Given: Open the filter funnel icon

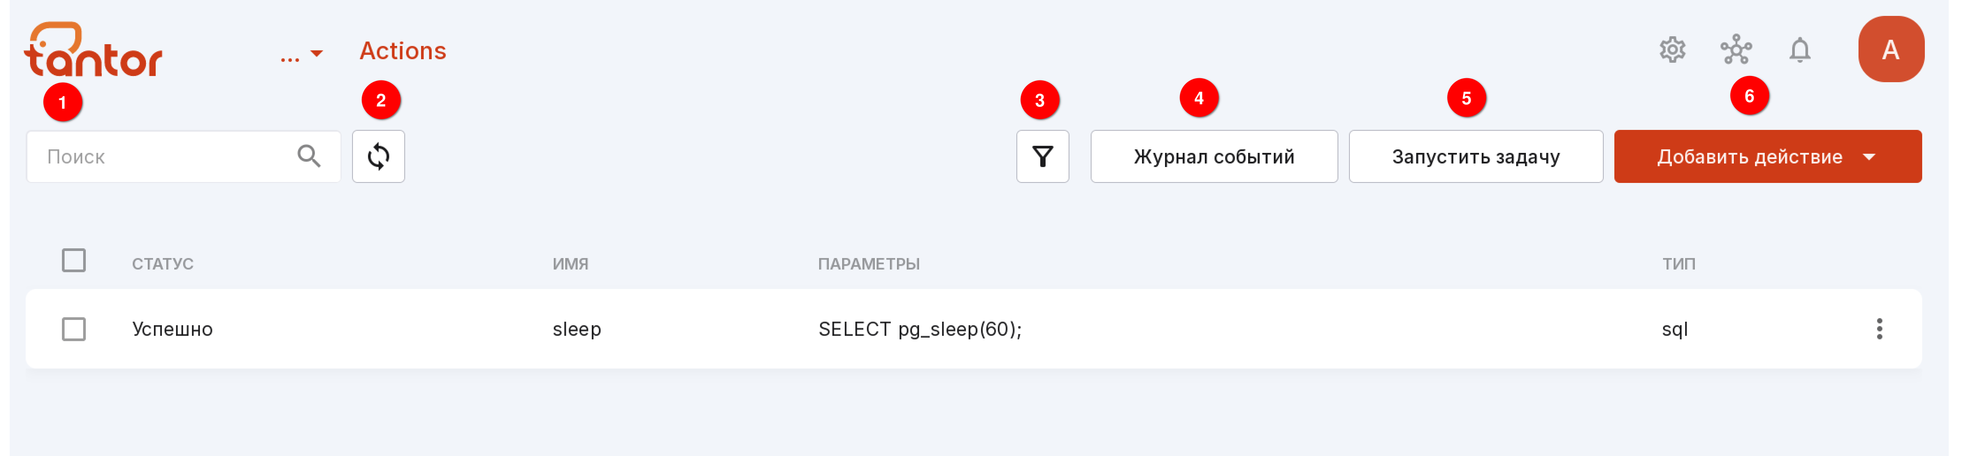Looking at the screenshot, I should tap(1042, 157).
